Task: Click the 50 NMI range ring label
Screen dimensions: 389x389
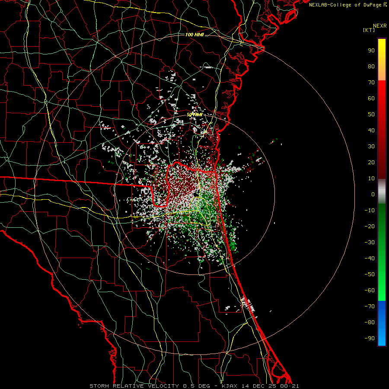Action: pos(194,115)
